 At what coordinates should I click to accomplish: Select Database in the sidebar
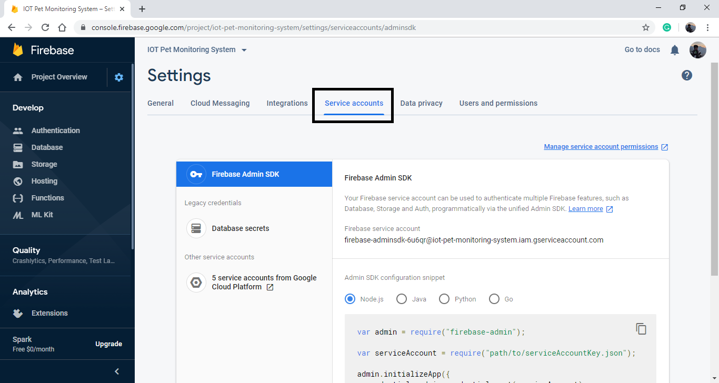point(48,147)
